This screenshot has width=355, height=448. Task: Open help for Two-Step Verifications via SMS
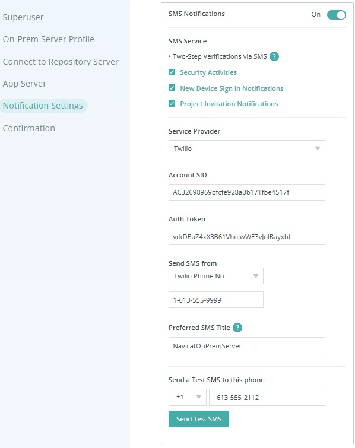tap(274, 56)
